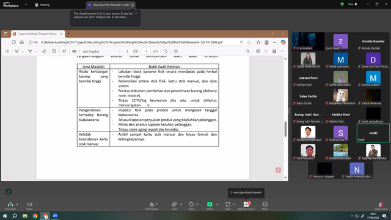Expand apps options arrow
Screen dimensions: 391x220
coord(233,204)
